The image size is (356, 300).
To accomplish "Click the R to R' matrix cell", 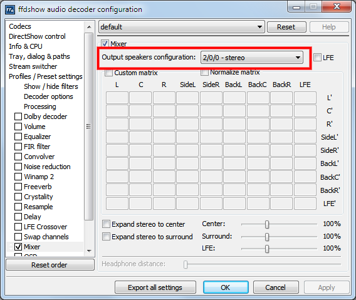I will click(164, 124).
